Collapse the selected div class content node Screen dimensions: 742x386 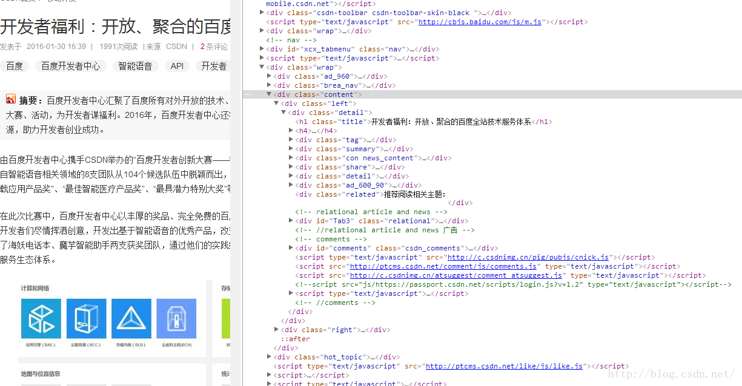270,94
